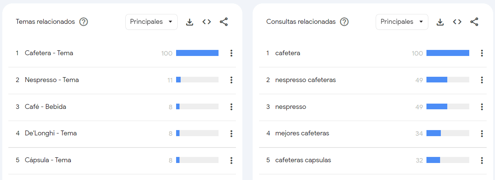495x180 pixels.
Task: Open embed code for Consultas relacionadas
Action: click(x=457, y=22)
